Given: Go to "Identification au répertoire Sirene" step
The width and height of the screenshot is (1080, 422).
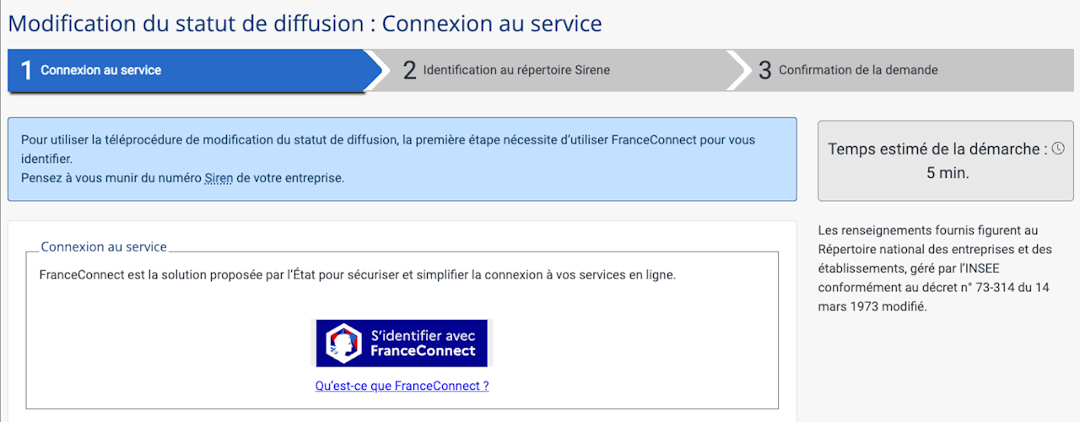Looking at the screenshot, I should [516, 70].
